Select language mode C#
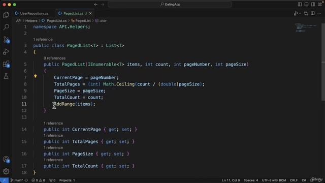Viewport: 325px width, 183px height. 304,180
